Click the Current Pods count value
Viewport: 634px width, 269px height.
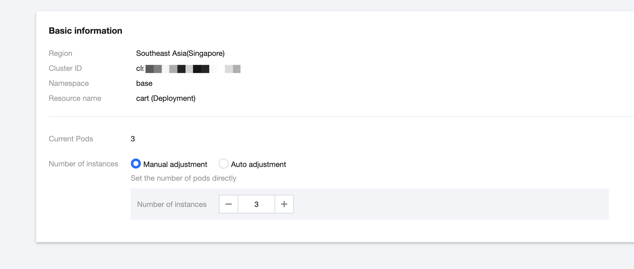click(133, 139)
